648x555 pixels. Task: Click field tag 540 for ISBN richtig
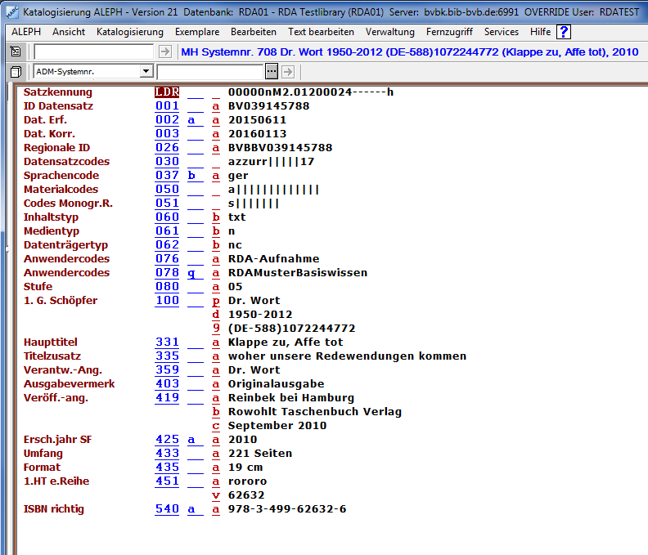(x=167, y=509)
